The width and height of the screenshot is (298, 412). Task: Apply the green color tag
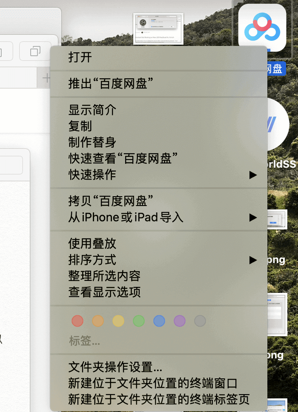pos(139,320)
